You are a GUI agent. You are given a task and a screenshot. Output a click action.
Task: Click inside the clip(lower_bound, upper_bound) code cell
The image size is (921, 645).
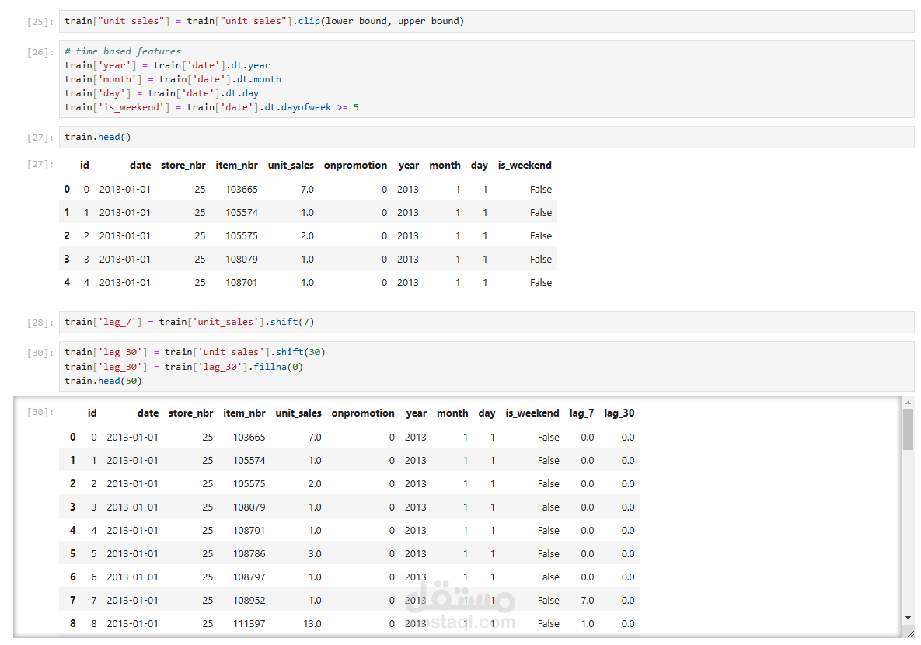487,21
